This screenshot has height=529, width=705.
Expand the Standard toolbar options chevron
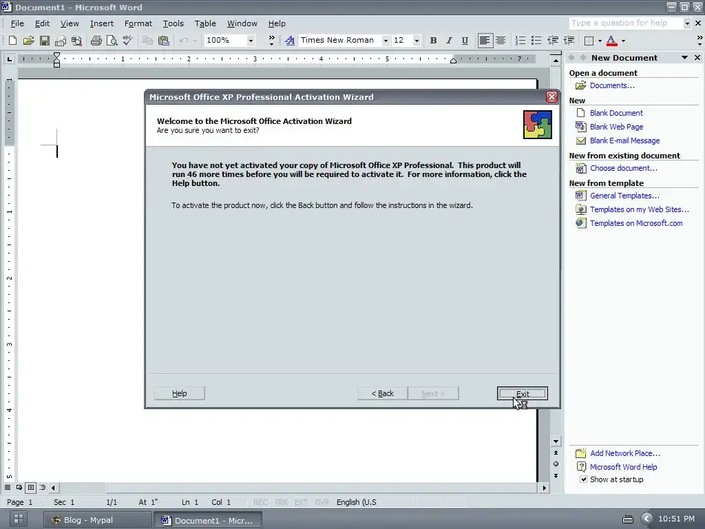click(x=271, y=41)
